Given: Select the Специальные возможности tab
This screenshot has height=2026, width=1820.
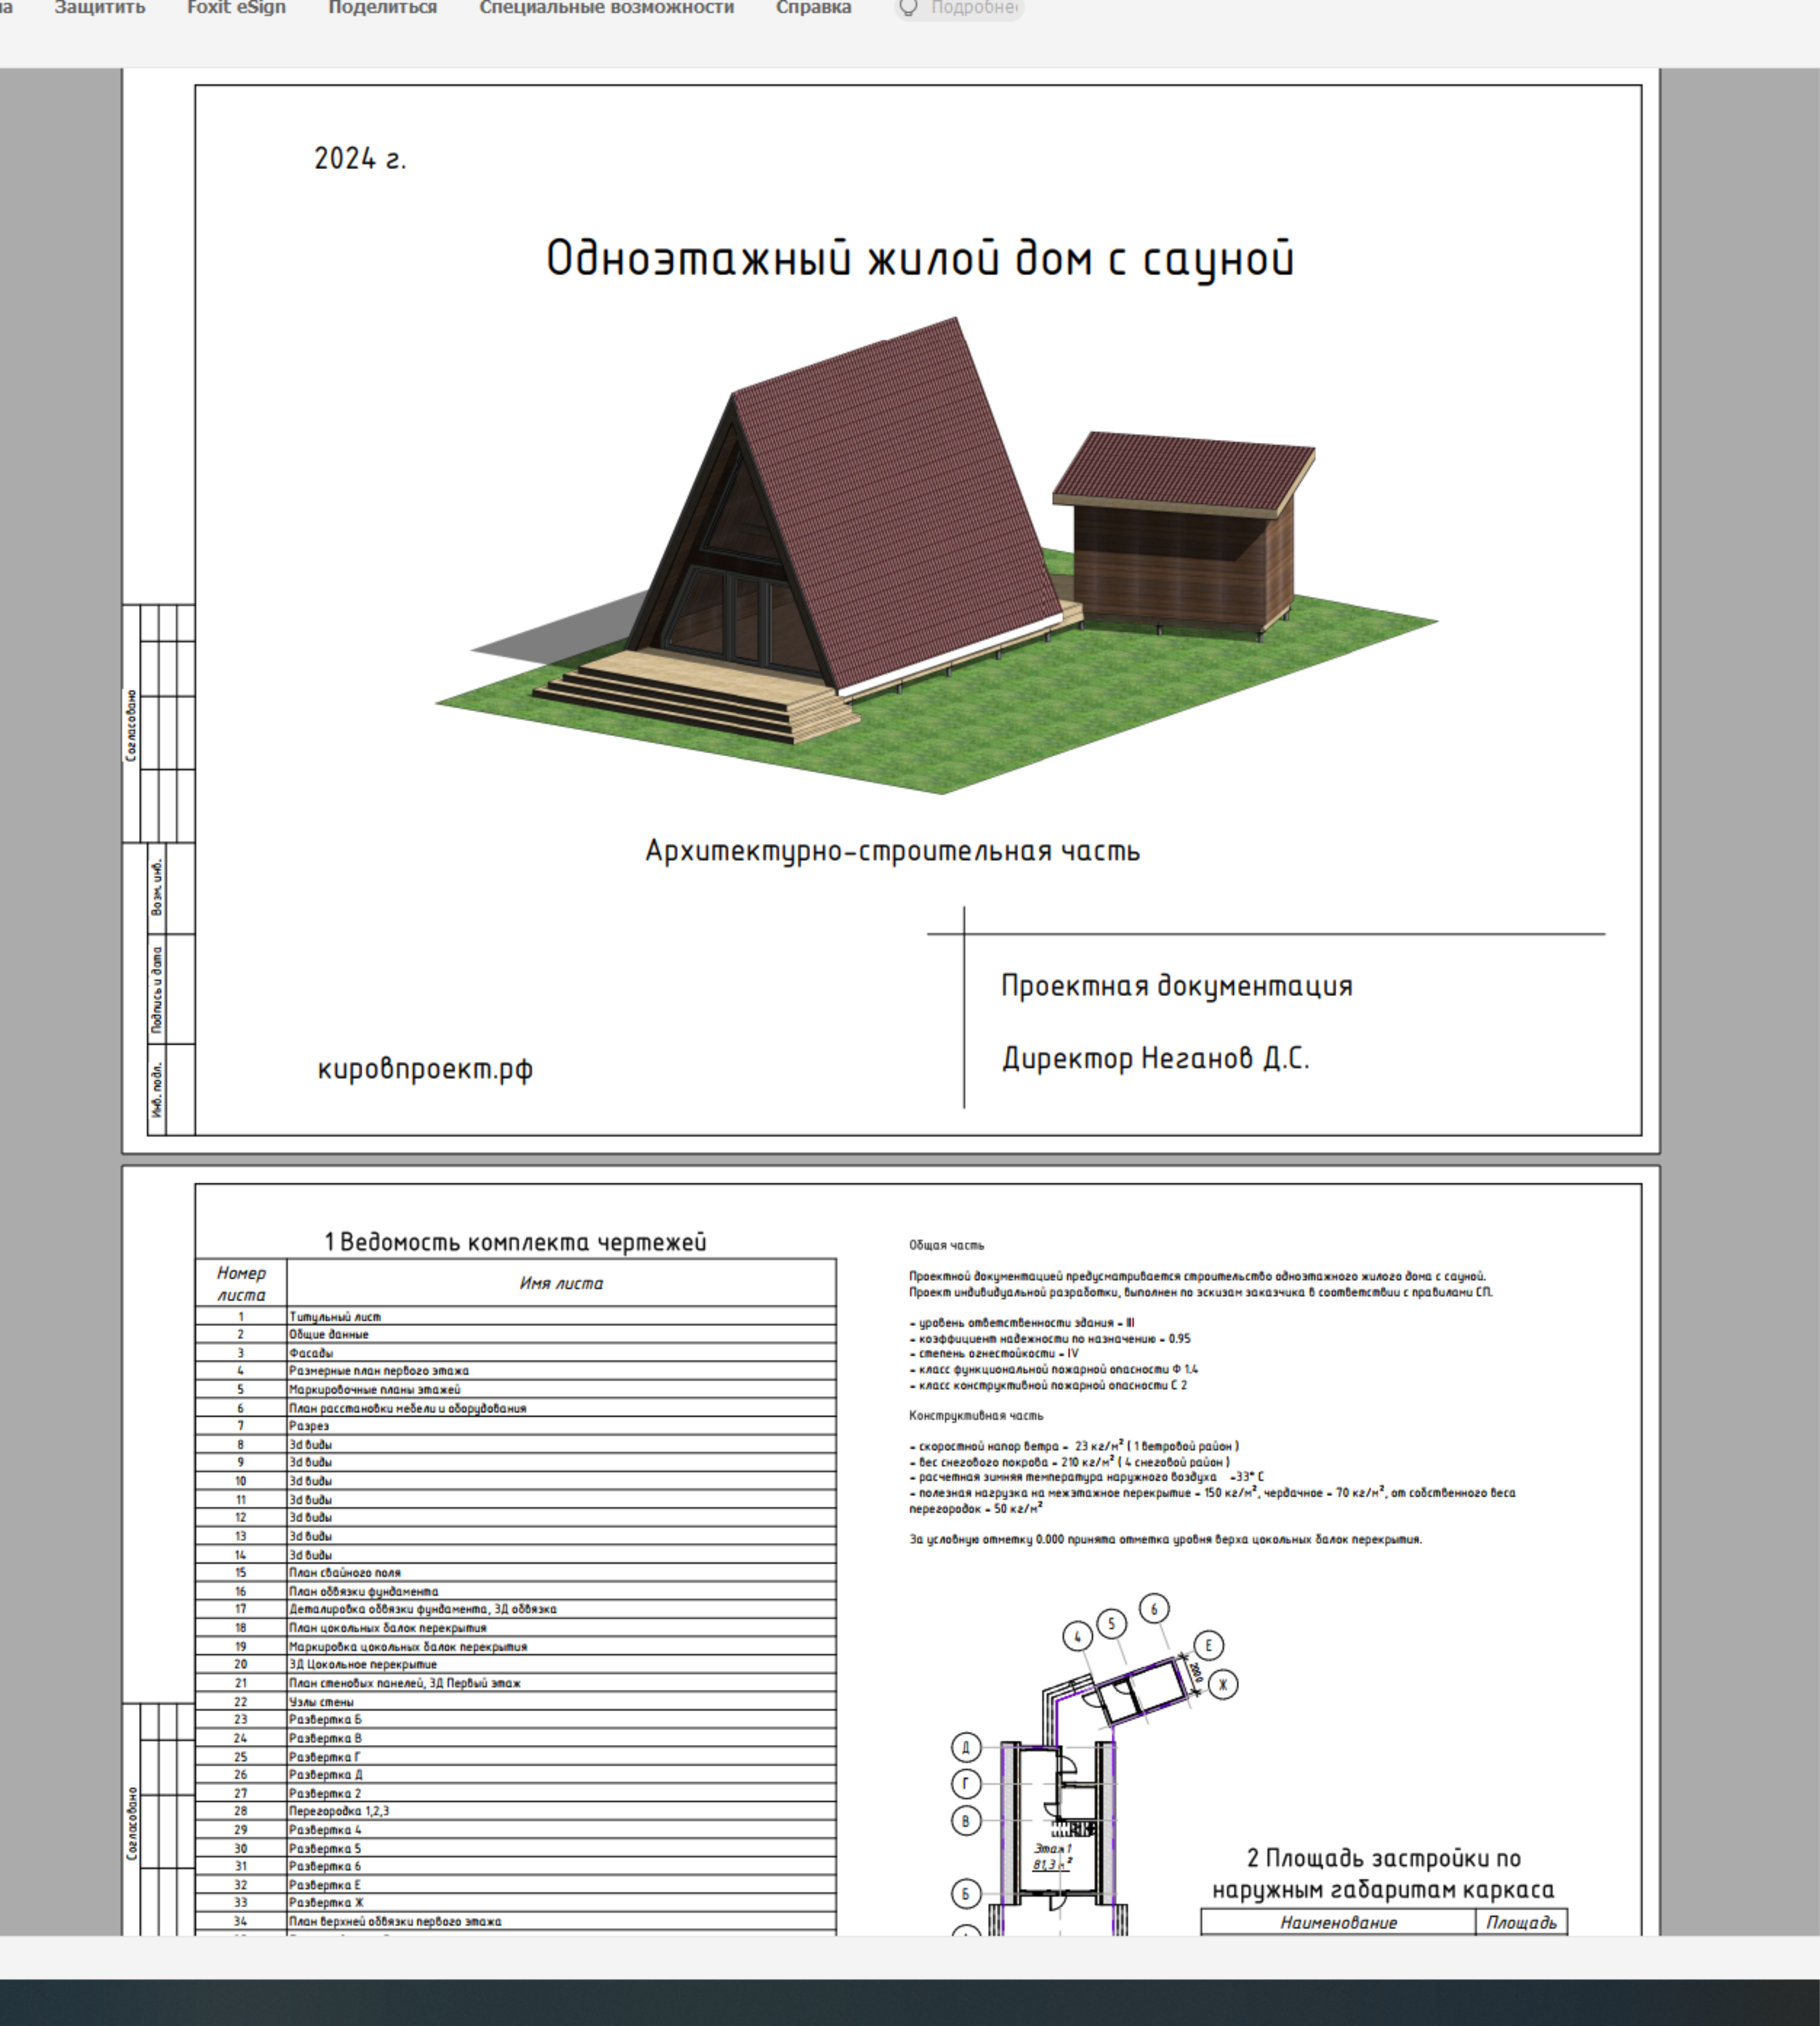Looking at the screenshot, I should click(606, 8).
